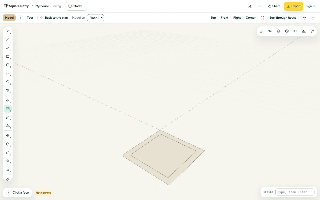Start the Tour
320x200 pixels.
(30, 18)
